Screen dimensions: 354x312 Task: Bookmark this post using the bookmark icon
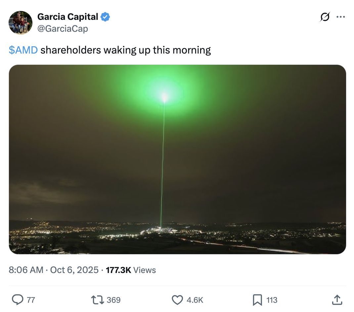257,300
